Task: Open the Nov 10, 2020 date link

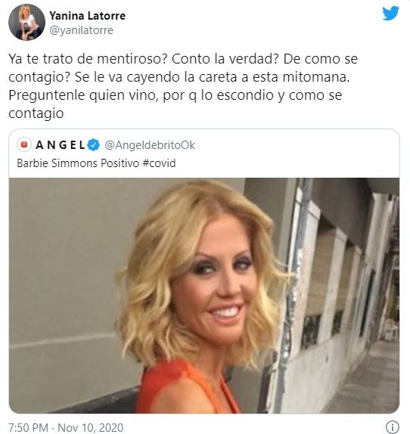Action: [x=90, y=427]
